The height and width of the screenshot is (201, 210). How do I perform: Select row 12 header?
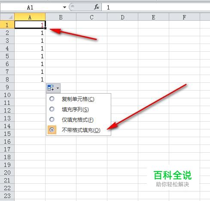point(7,110)
